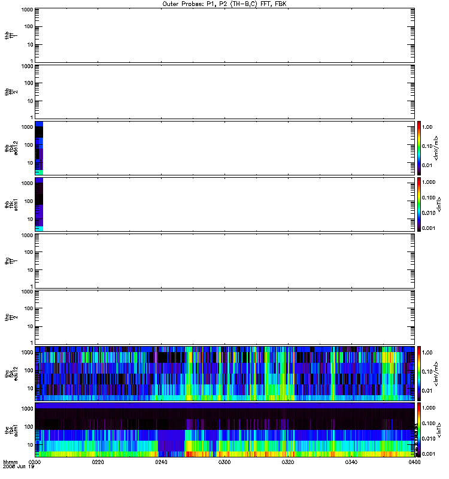Click the color bar of the thc fbk scm1 panel

click(419, 430)
